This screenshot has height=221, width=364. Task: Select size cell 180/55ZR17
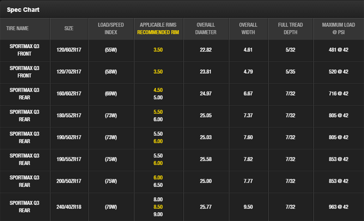[x=69, y=115]
